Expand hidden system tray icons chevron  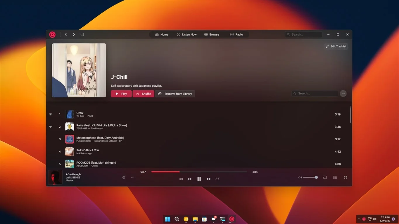click(359, 219)
